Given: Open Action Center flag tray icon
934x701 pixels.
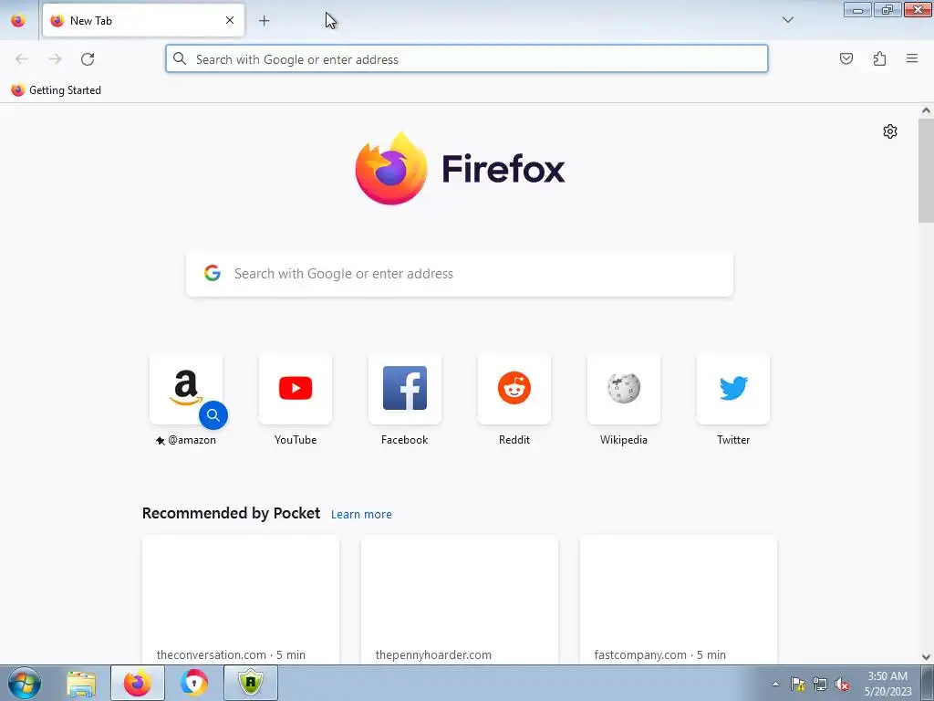Looking at the screenshot, I should point(797,684).
